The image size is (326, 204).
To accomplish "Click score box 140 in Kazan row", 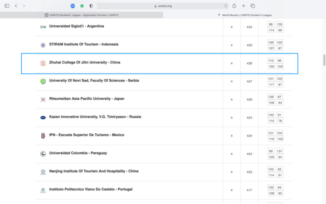I will (x=271, y=115).
